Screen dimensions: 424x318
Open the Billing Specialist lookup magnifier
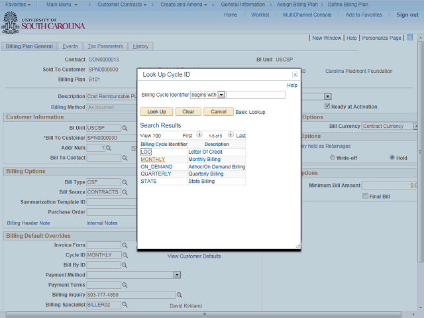coord(125,305)
